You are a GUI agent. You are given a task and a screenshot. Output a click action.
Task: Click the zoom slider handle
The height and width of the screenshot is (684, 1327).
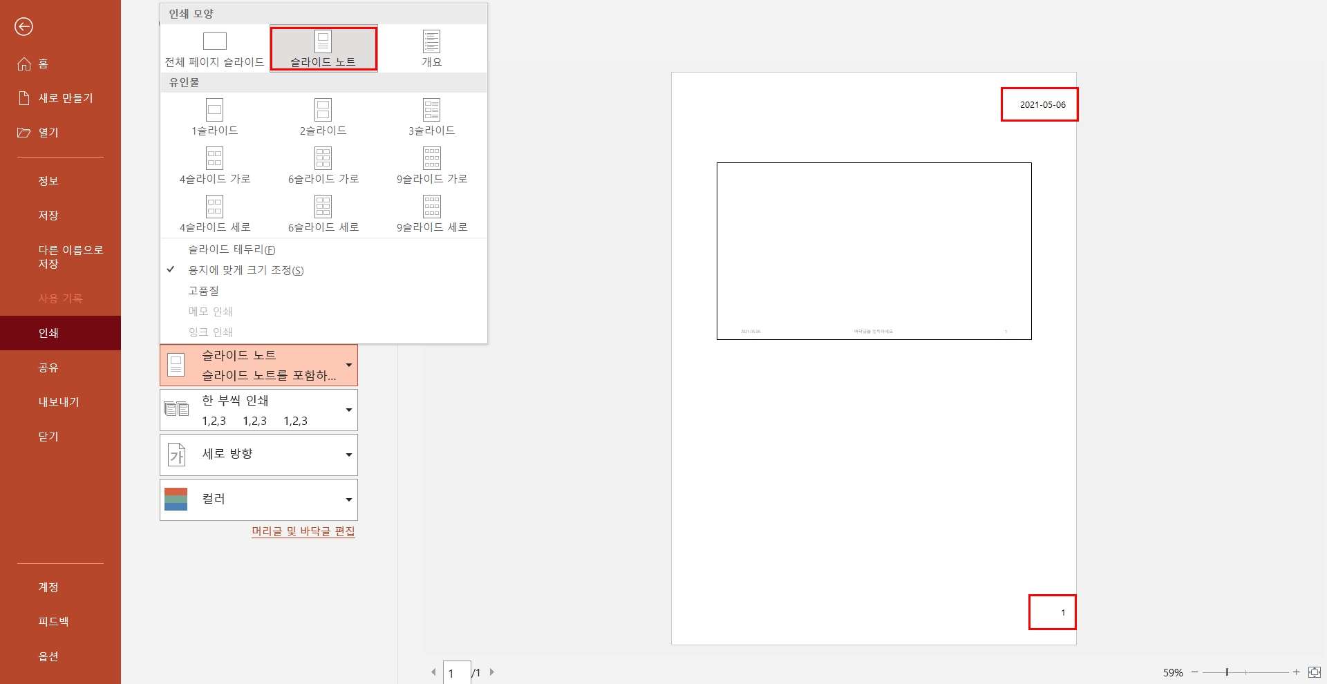[x=1227, y=672]
